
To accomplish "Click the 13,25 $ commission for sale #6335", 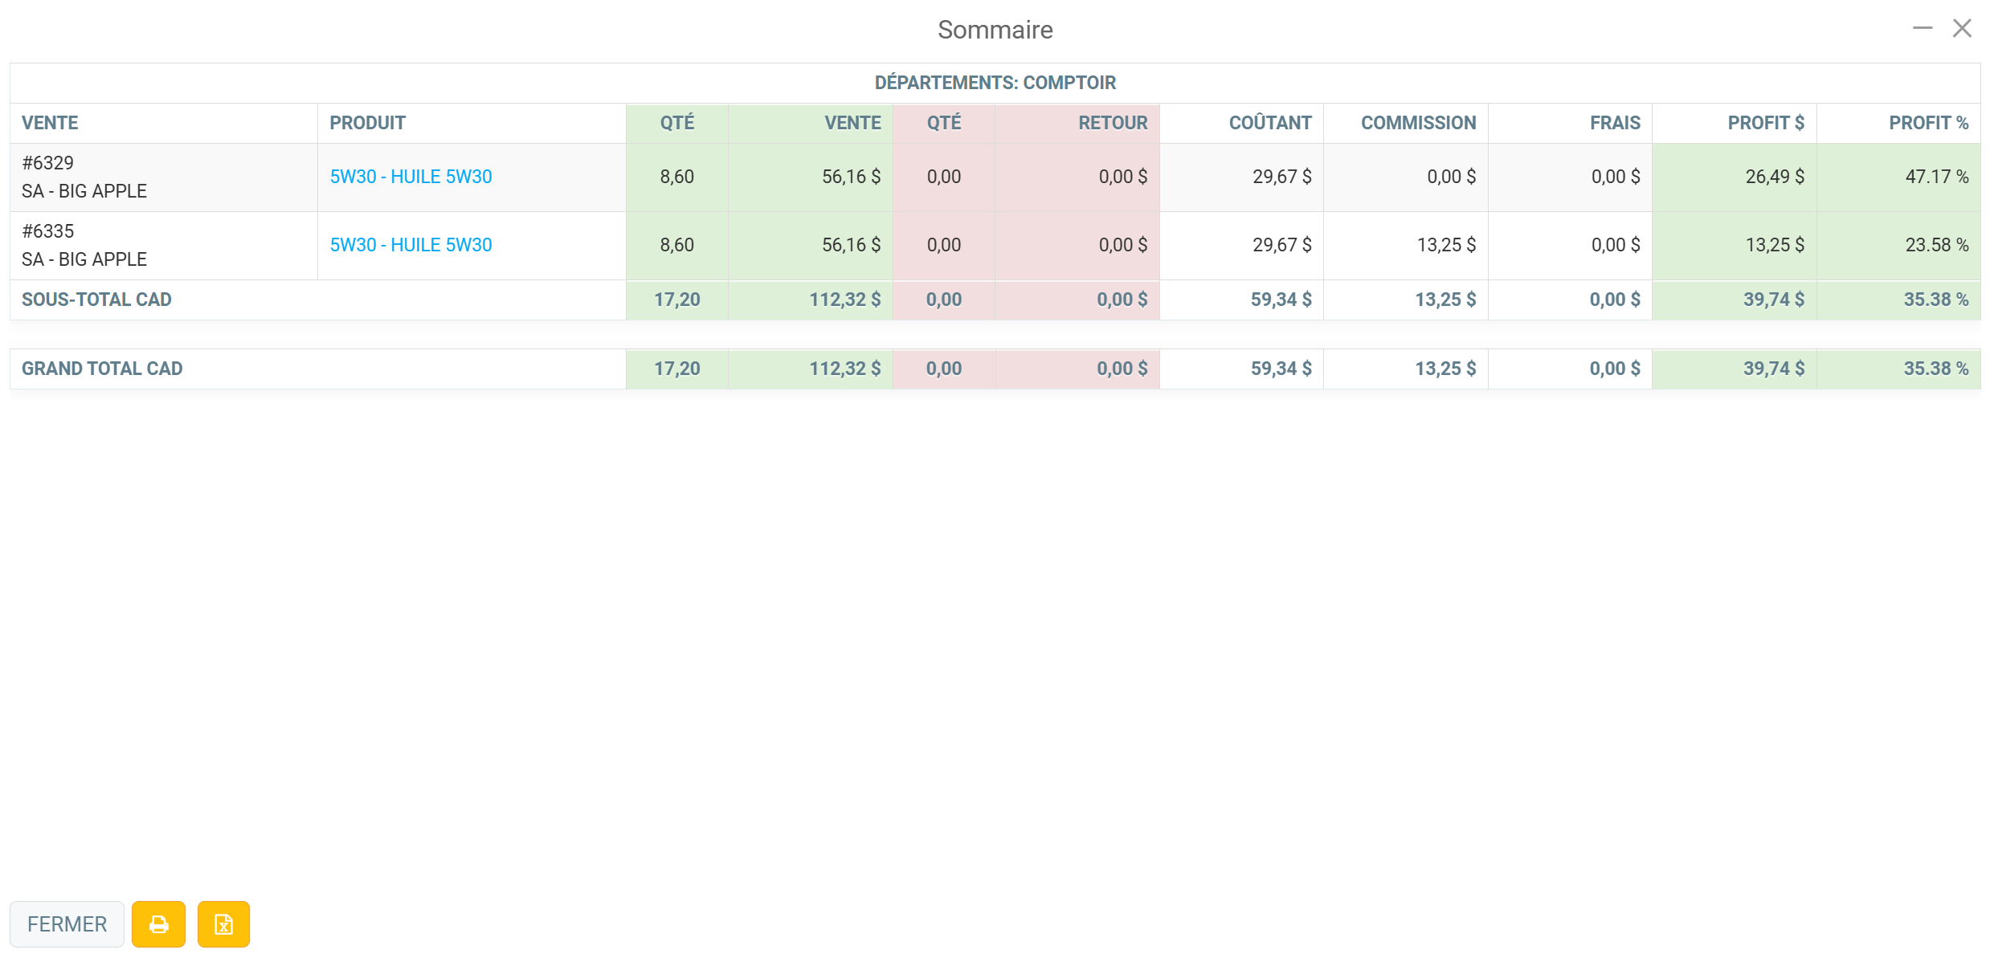I will [1446, 245].
